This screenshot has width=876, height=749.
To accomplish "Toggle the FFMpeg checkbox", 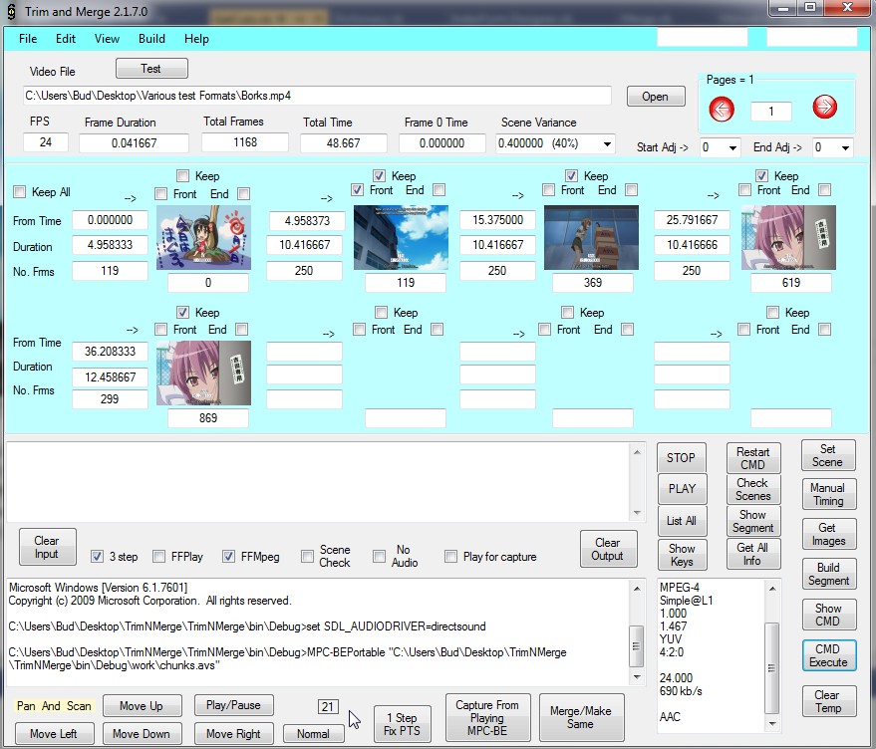I will 228,557.
